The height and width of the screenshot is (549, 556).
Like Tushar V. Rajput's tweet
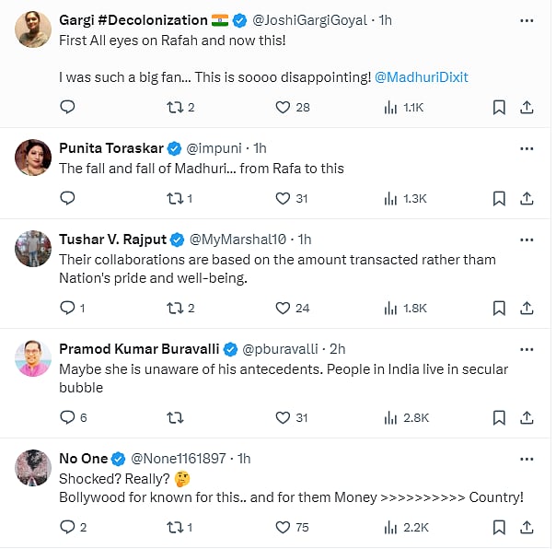[x=284, y=308]
